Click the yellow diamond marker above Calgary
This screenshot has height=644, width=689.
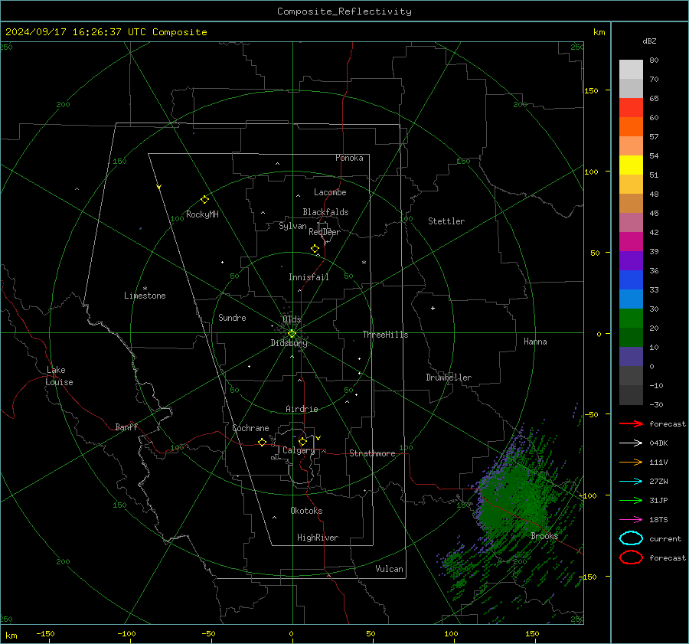(x=302, y=441)
